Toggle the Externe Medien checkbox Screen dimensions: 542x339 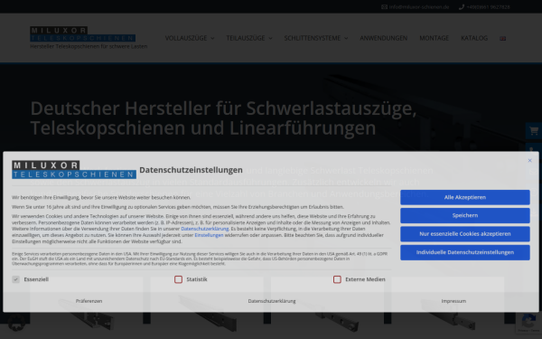[337, 279]
